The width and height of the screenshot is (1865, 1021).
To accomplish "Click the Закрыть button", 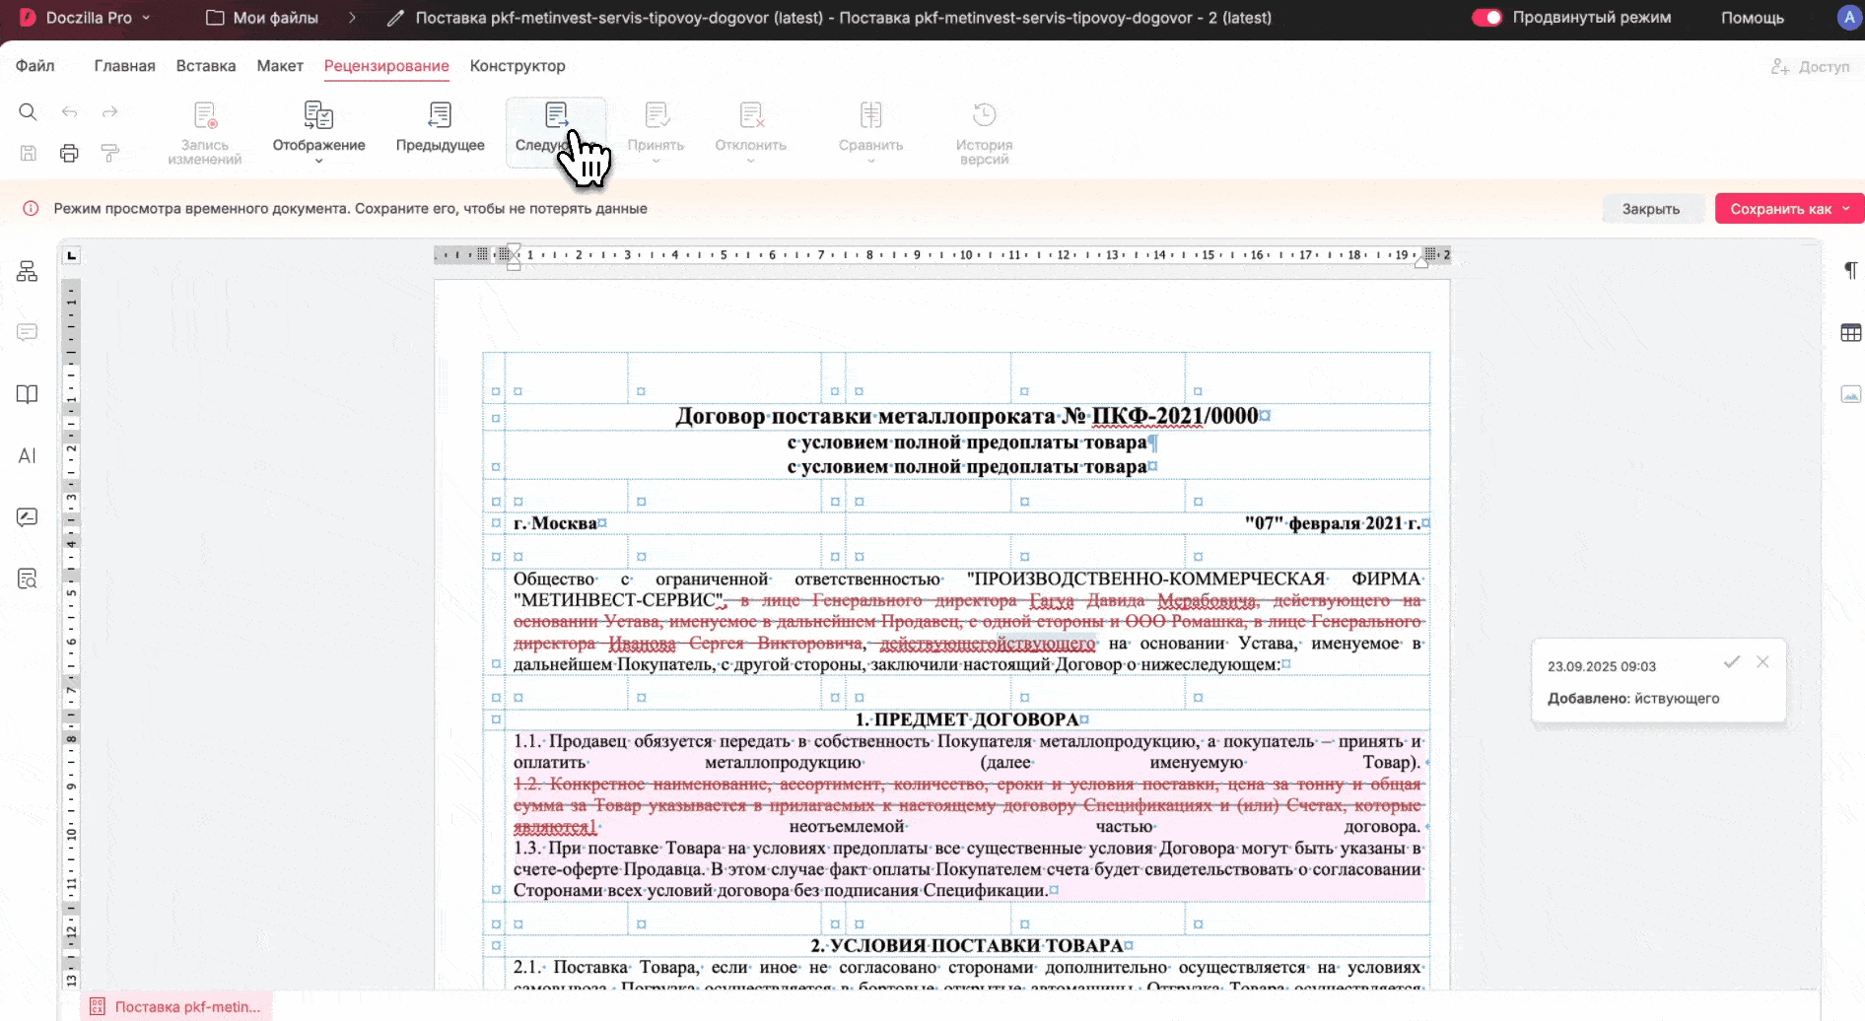I will tap(1651, 209).
